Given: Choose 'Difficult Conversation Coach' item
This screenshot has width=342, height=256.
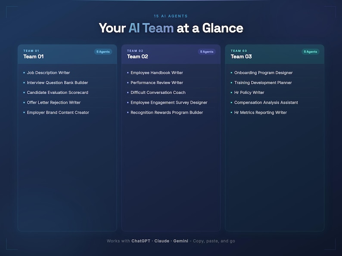Looking at the screenshot, I should [158, 93].
